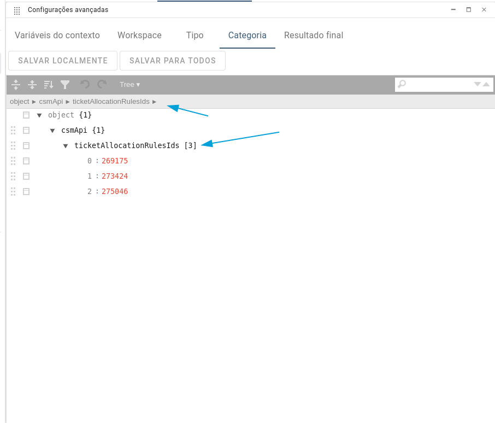495x423 pixels.
Task: Open the Tipo tab
Action: [x=195, y=35]
